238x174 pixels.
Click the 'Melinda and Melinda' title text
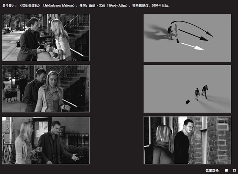[59, 6]
